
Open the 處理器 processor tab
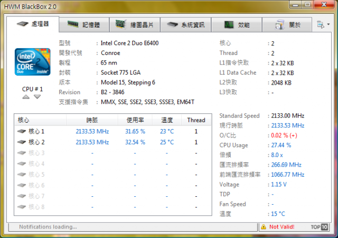33,24
